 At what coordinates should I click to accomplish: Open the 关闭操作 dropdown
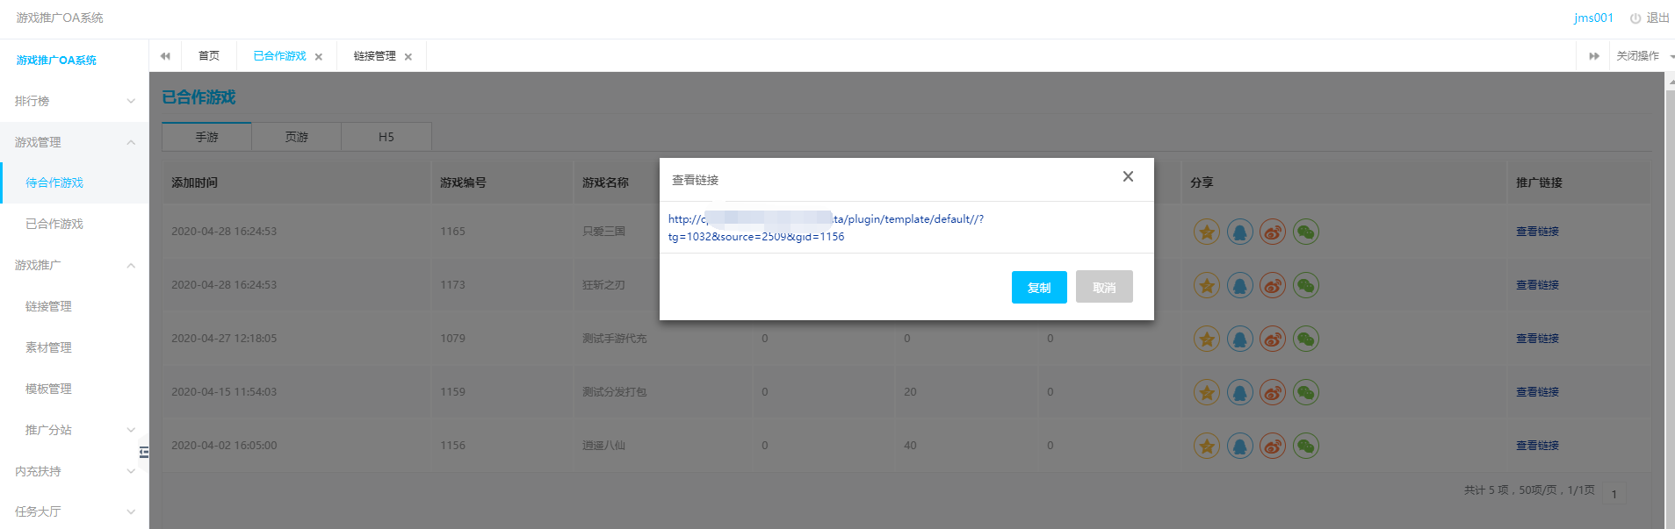(x=1643, y=56)
